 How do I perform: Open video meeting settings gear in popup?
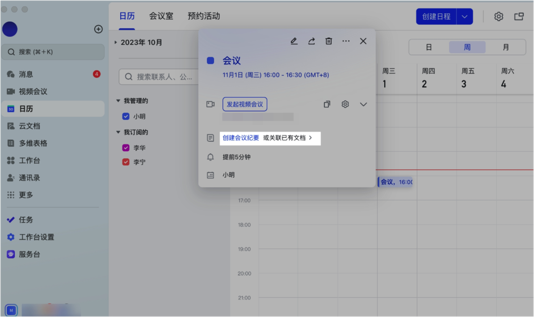pos(345,104)
